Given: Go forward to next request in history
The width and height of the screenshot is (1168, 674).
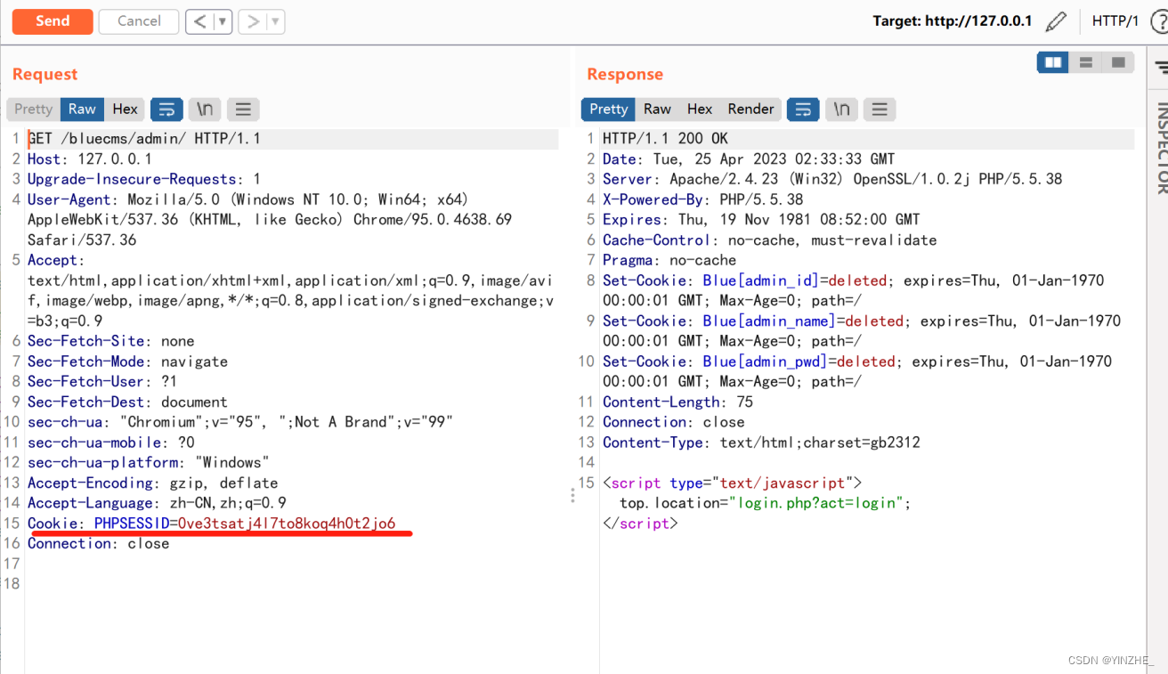Looking at the screenshot, I should (253, 21).
